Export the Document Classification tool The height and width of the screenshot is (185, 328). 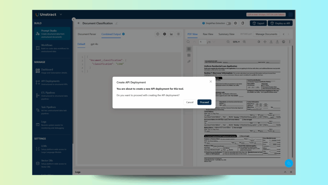click(258, 23)
